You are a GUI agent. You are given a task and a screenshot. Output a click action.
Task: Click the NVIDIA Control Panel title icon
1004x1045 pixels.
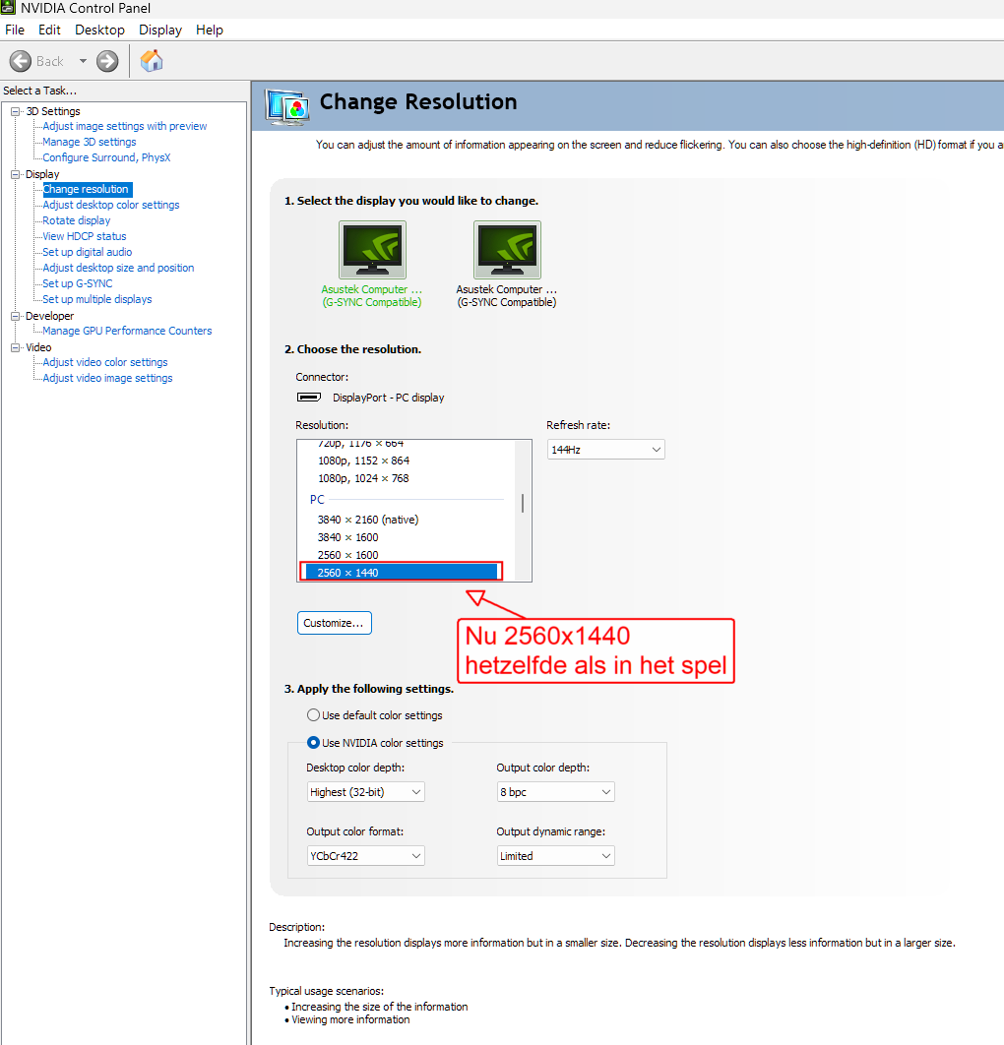[8, 8]
